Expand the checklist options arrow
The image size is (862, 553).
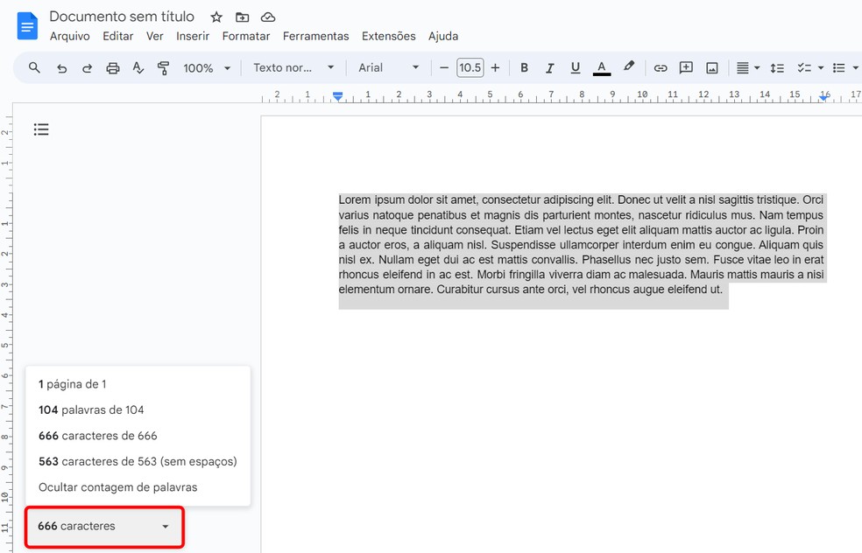821,68
